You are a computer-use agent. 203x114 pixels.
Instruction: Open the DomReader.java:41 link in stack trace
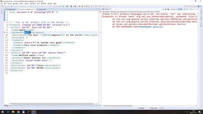click(151, 27)
